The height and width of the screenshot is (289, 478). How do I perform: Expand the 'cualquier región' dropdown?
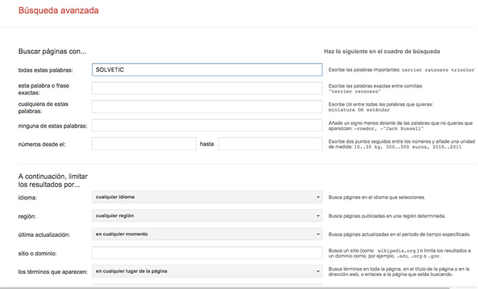pyautogui.click(x=207, y=216)
